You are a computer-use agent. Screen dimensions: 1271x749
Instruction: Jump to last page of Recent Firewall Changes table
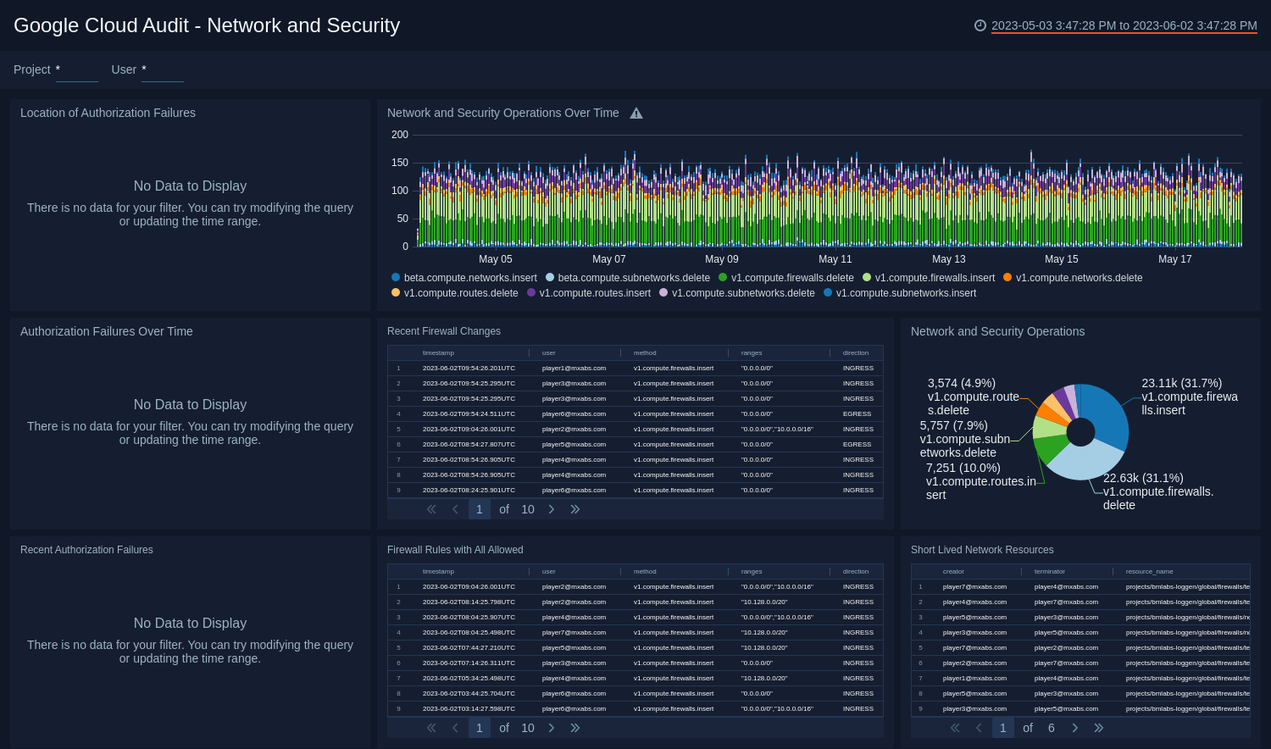(x=575, y=509)
